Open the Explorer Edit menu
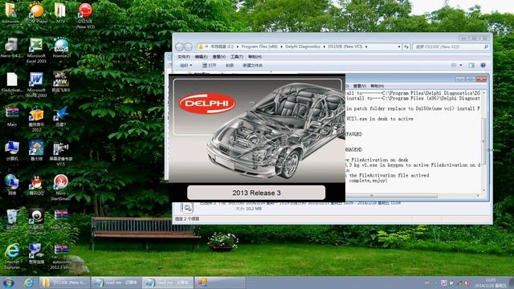 tap(201, 57)
